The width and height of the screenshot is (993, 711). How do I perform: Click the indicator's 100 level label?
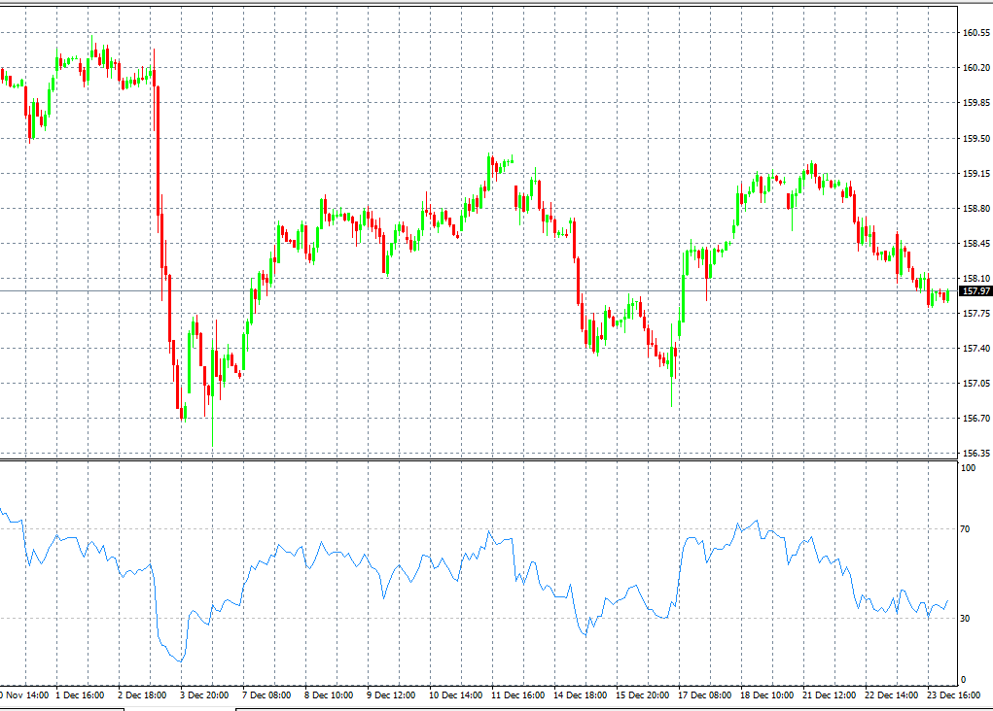971,466
